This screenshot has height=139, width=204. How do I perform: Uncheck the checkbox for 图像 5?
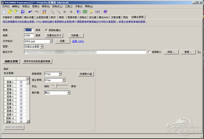click(x=21, y=100)
